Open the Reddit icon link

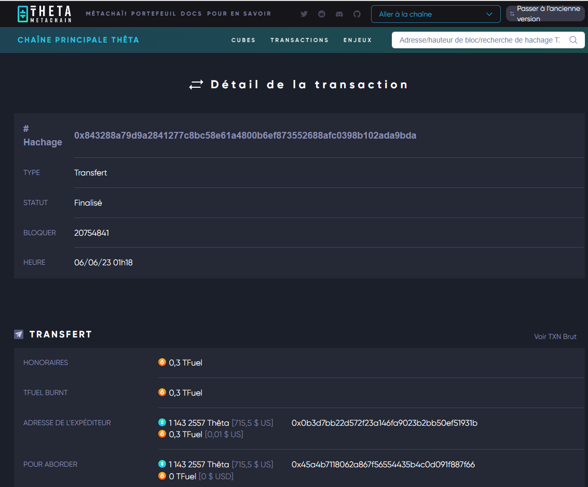(322, 14)
